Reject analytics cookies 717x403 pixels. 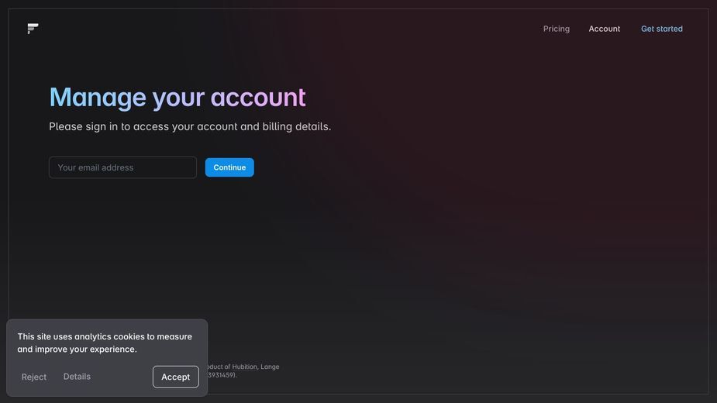(x=34, y=377)
